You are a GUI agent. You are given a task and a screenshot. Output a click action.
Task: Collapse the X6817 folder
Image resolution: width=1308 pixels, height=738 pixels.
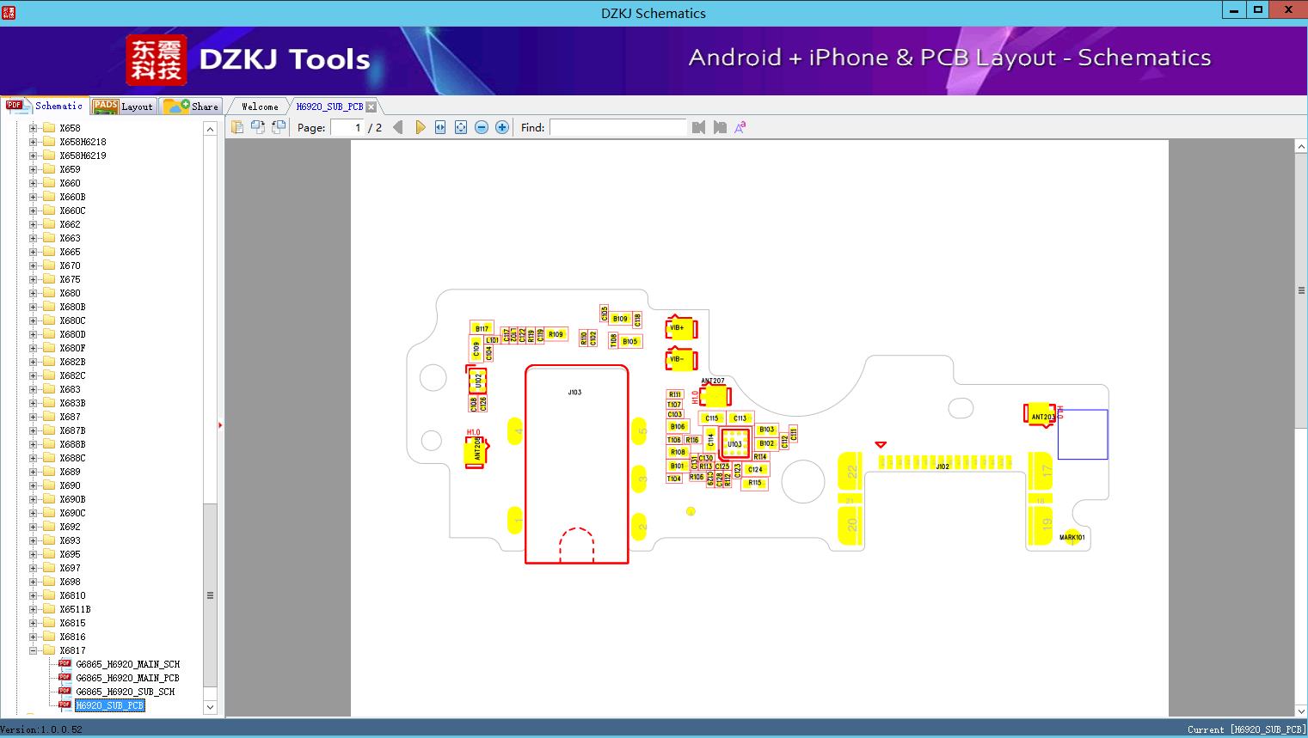coord(33,650)
